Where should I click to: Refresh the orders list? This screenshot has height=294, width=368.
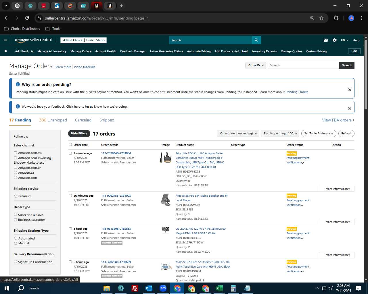[x=346, y=134]
